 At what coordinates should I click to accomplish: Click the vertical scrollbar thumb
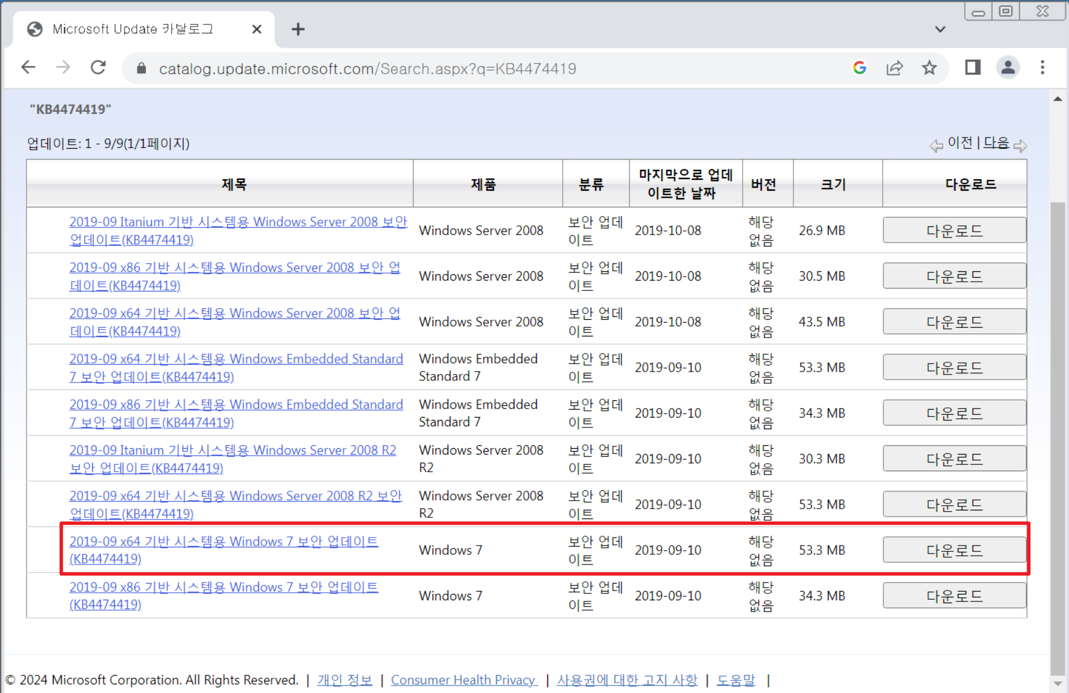pos(1057,438)
